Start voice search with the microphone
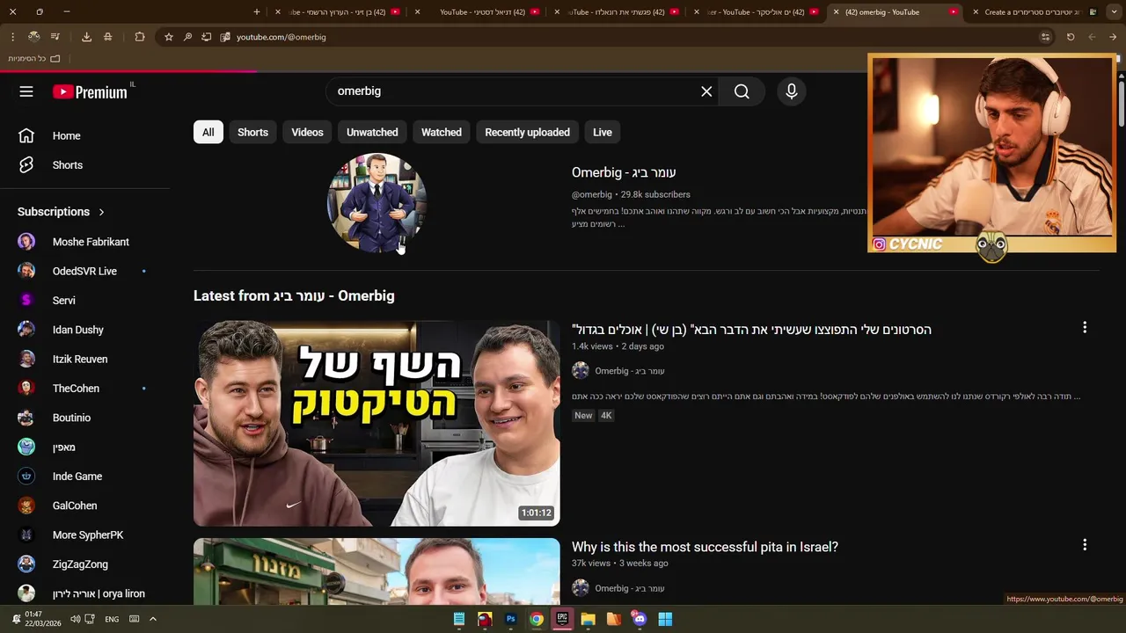This screenshot has height=633, width=1126. (x=792, y=91)
